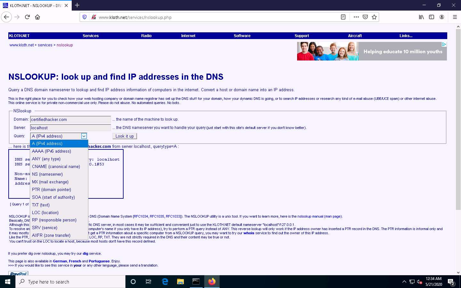Collapse the Query dropdown arrow
Image resolution: width=461 pixels, height=288 pixels.
[84, 136]
